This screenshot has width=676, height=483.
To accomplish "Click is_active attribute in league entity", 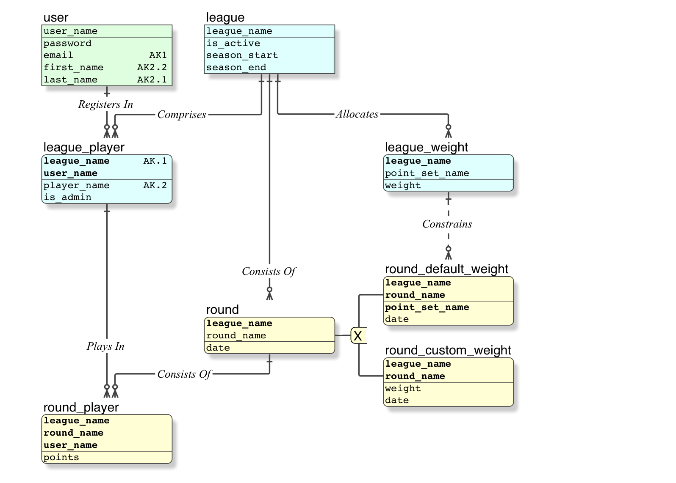I will 233,43.
